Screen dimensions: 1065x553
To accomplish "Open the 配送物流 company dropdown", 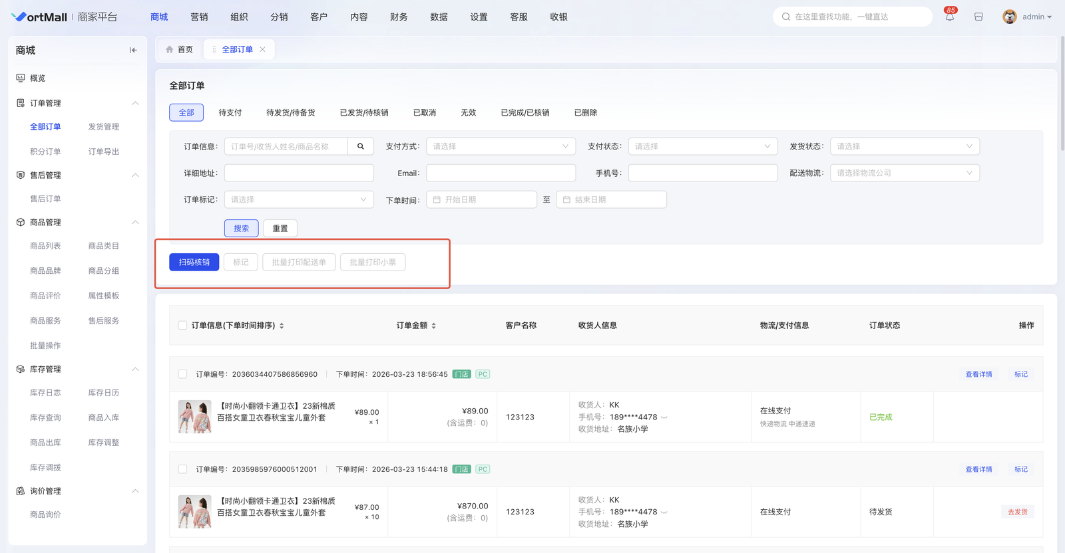I will pos(904,173).
